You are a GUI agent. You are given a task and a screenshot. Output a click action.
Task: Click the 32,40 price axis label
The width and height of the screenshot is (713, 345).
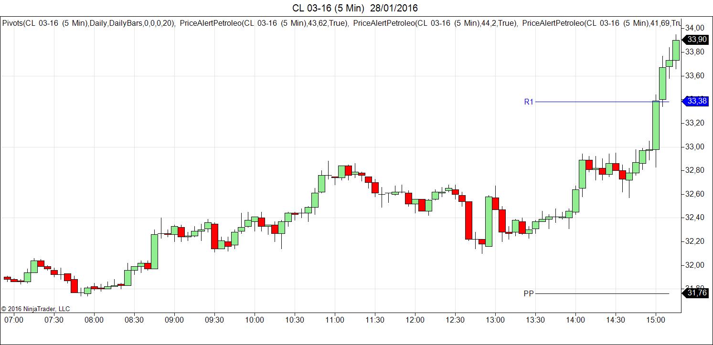[x=695, y=218]
